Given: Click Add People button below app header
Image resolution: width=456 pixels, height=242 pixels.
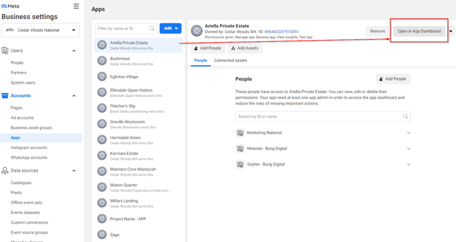Looking at the screenshot, I should click(x=208, y=48).
